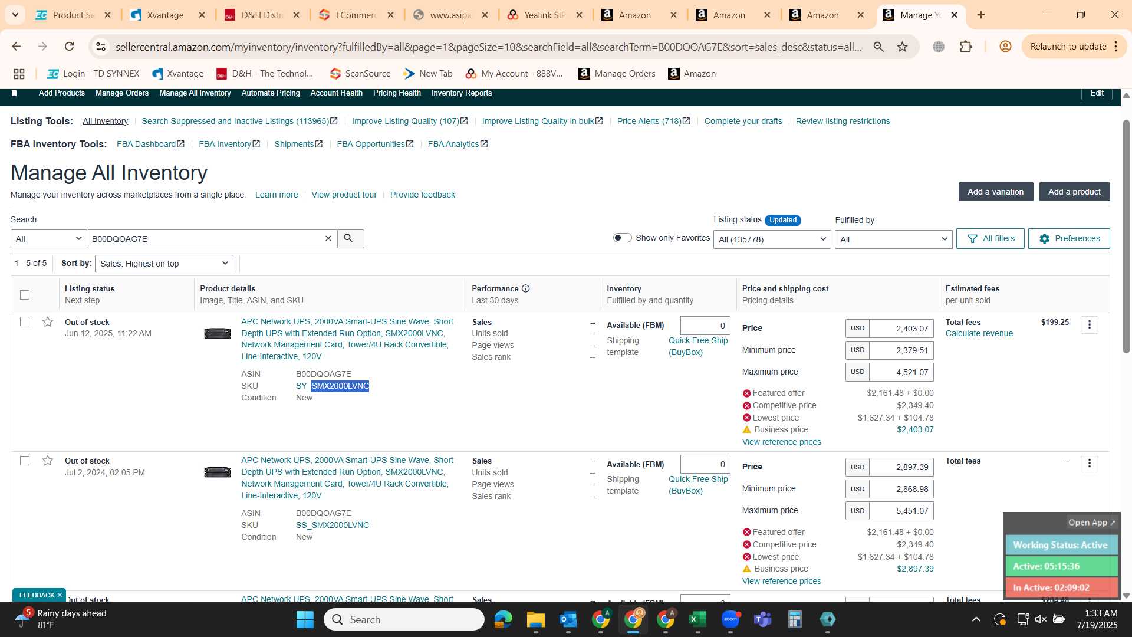Open Add Products in the top menu
The image size is (1132, 637).
click(x=62, y=93)
